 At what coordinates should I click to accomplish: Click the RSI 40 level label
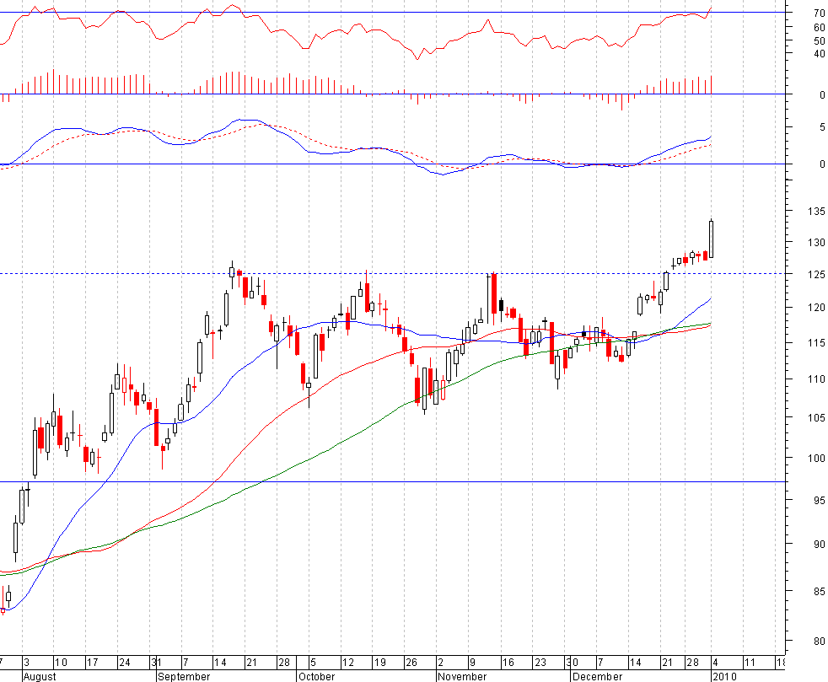pos(819,53)
